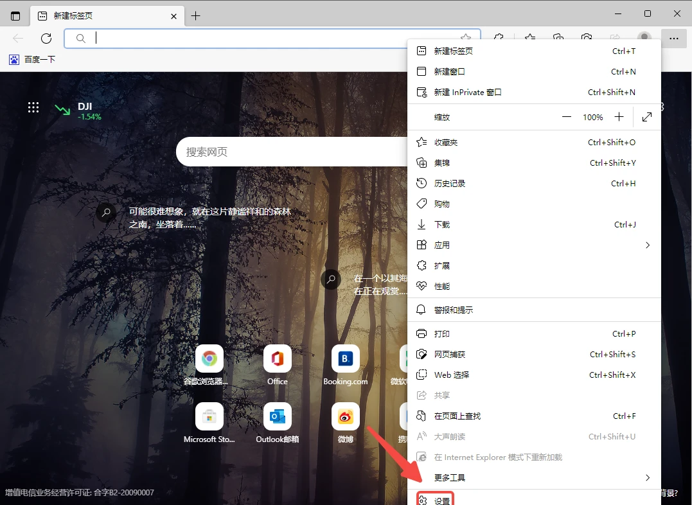Viewport: 692px width, 505px height.
Task: Click the 搜索网页 search box
Action: click(291, 152)
